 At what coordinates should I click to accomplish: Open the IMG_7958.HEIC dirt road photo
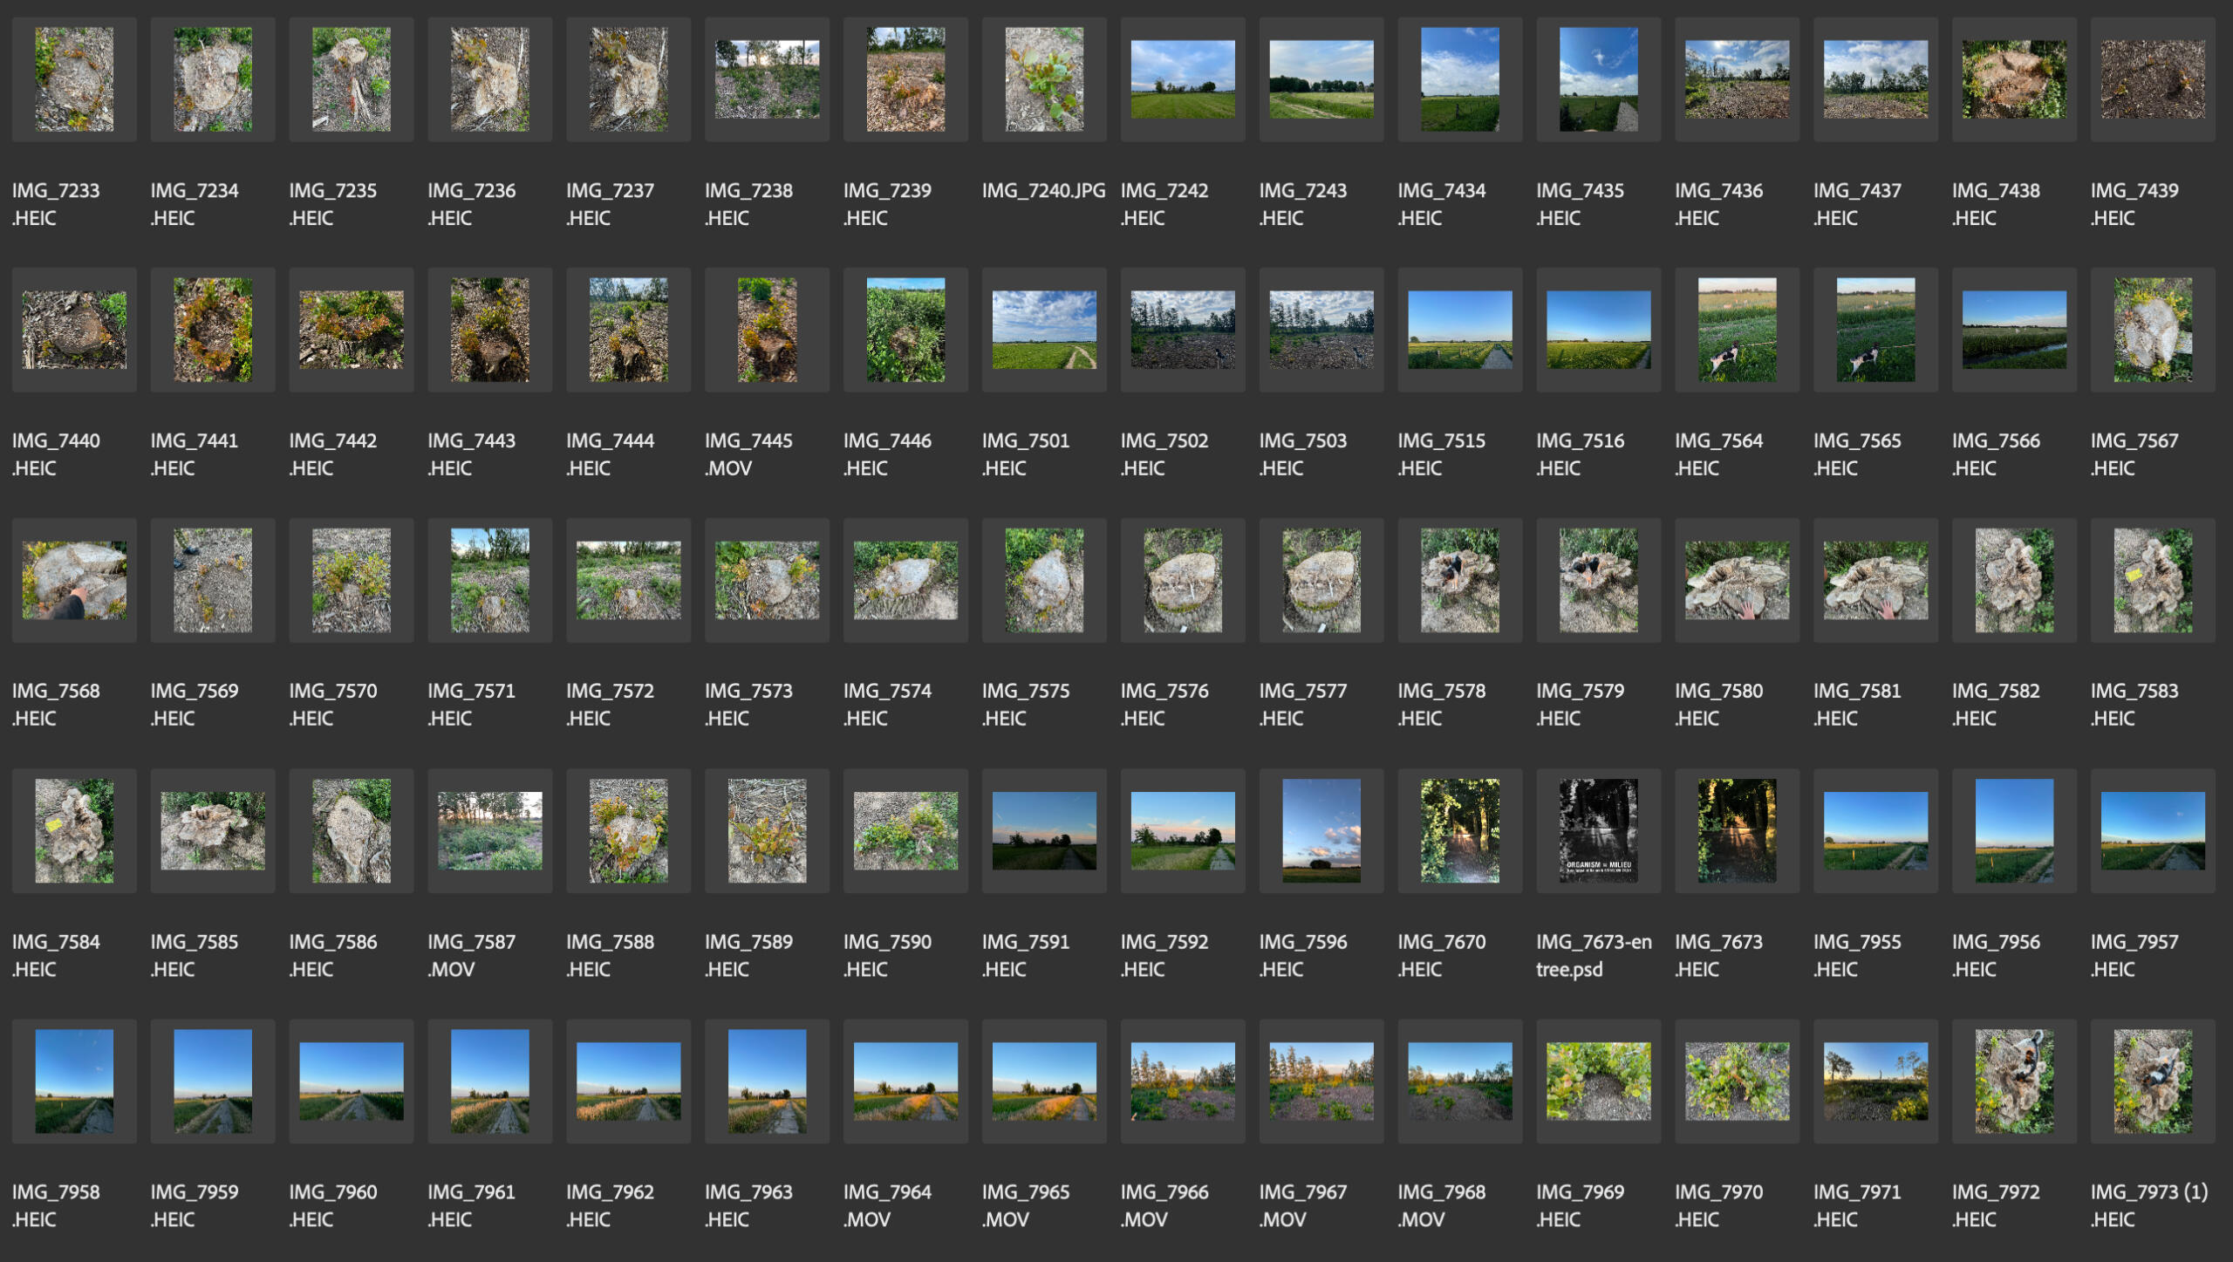(x=74, y=1081)
